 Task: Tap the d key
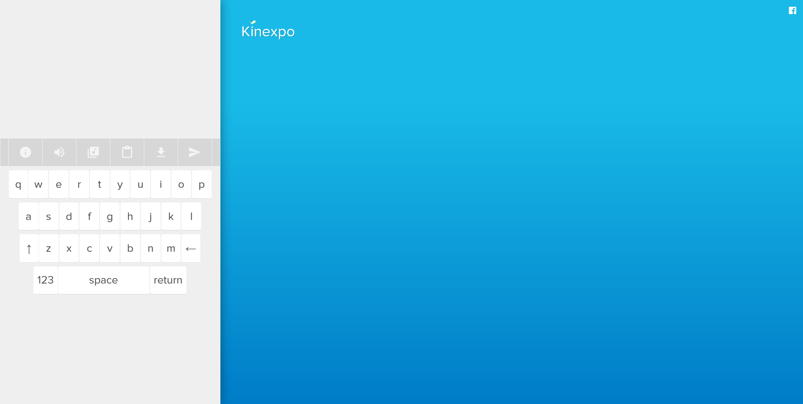coord(69,217)
